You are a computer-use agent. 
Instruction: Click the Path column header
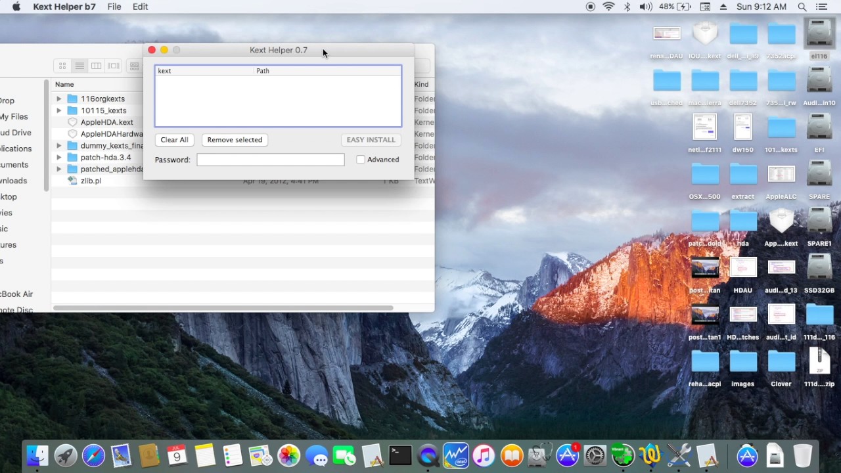(327, 71)
